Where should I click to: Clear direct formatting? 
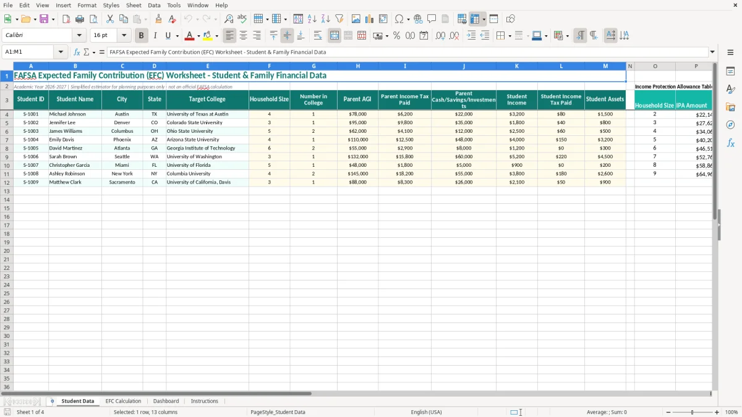(x=173, y=19)
